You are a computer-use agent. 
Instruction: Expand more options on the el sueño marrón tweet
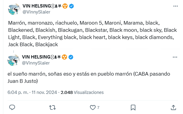coord(175,57)
